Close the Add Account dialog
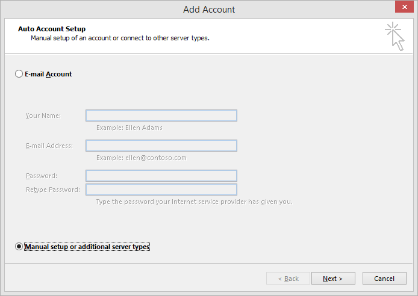Image resolution: width=418 pixels, height=296 pixels. pos(404,7)
